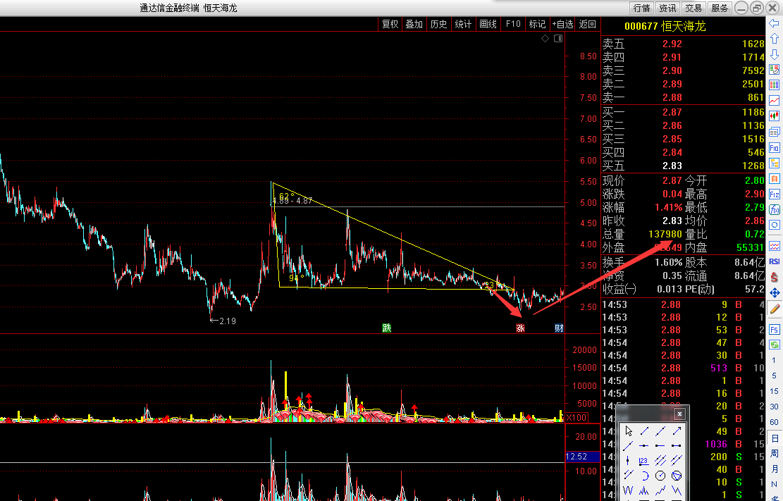The image size is (783, 501).
Task: Open the 行情 quotes menu
Action: [x=641, y=8]
